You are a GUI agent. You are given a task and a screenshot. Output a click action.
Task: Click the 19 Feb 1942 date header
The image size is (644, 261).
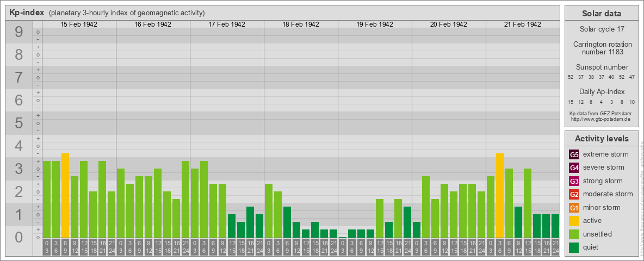click(375, 24)
